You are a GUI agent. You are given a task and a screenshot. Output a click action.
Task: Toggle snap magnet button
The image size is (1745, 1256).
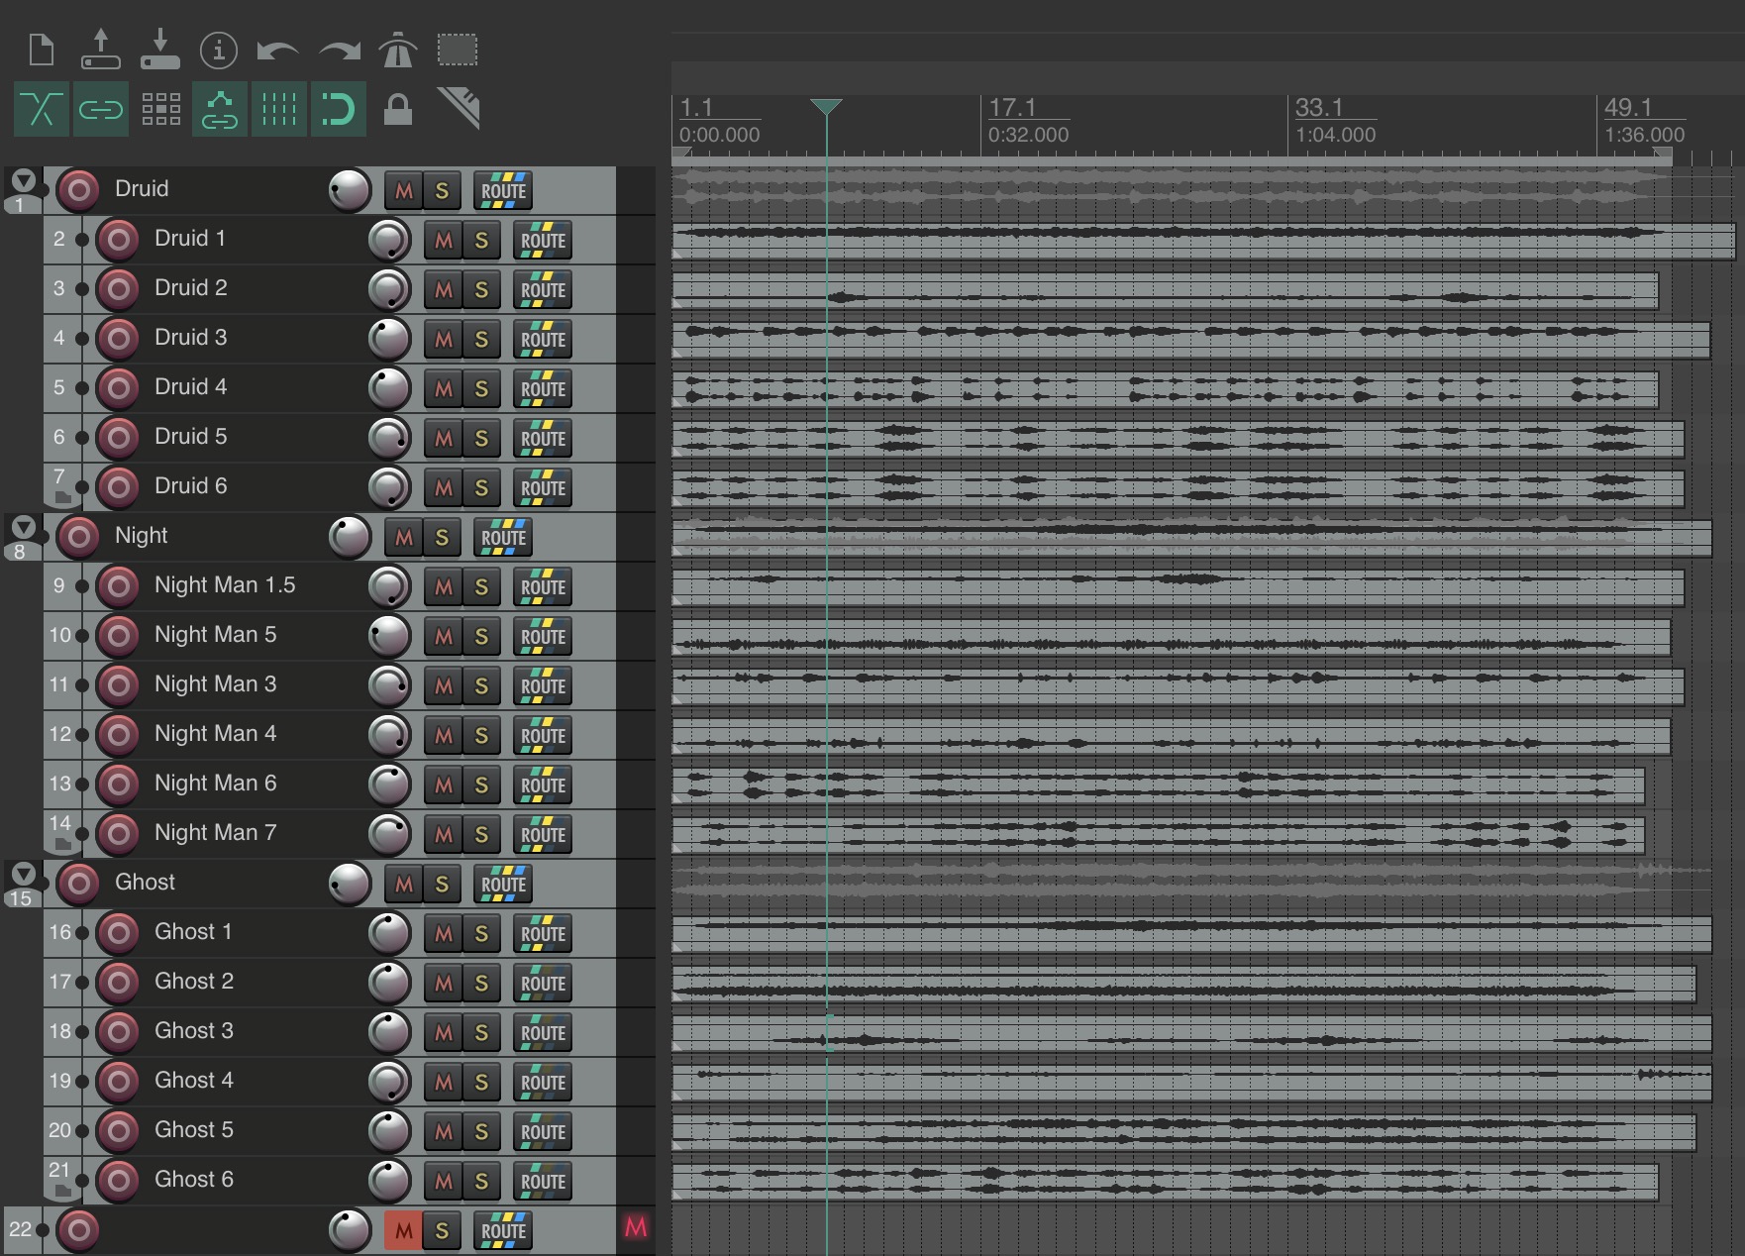click(339, 109)
